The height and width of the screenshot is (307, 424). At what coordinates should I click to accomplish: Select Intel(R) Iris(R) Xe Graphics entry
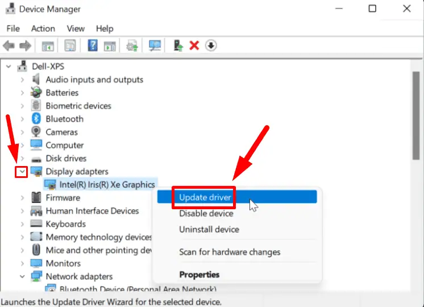[x=107, y=184]
